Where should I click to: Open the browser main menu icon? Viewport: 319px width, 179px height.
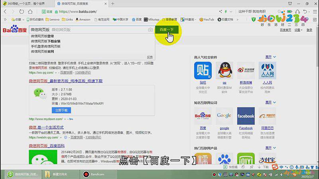(315, 12)
